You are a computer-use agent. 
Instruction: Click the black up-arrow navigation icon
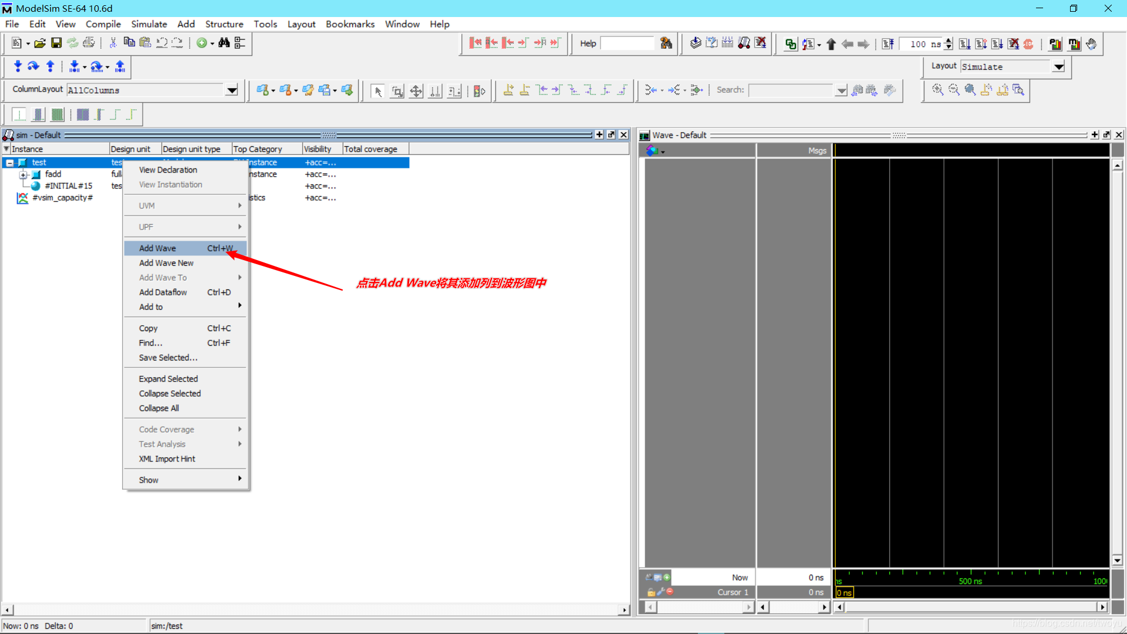(x=831, y=44)
